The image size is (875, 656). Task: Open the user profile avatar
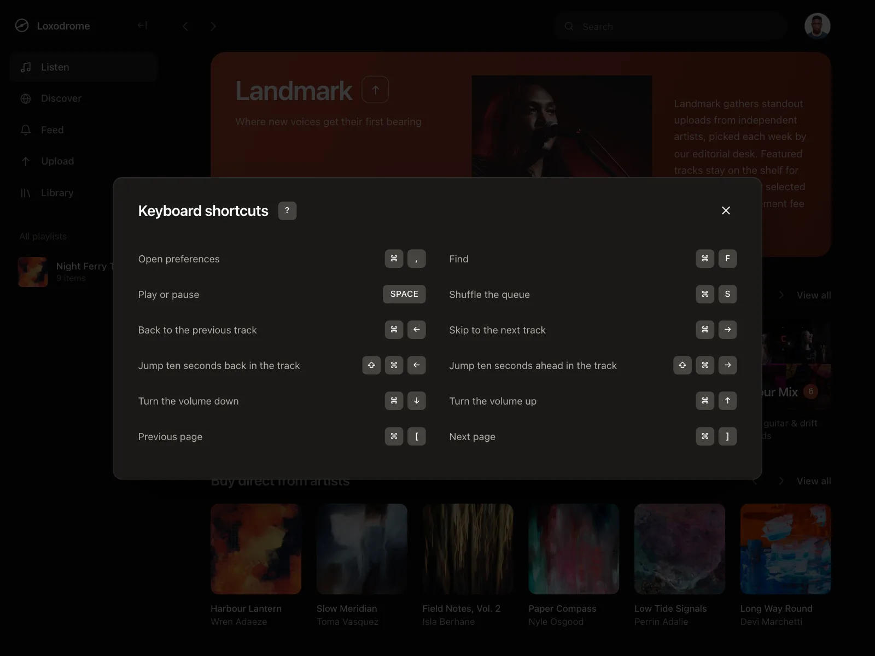[x=818, y=26]
